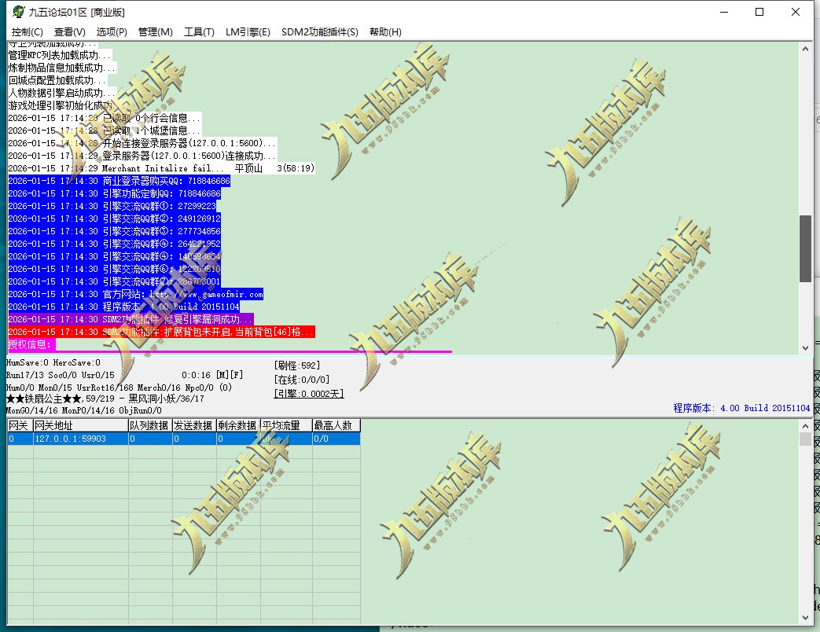This screenshot has width=820, height=632.
Task: Click the 人物数据引擎启动成功 log line
Action: pyautogui.click(x=62, y=93)
